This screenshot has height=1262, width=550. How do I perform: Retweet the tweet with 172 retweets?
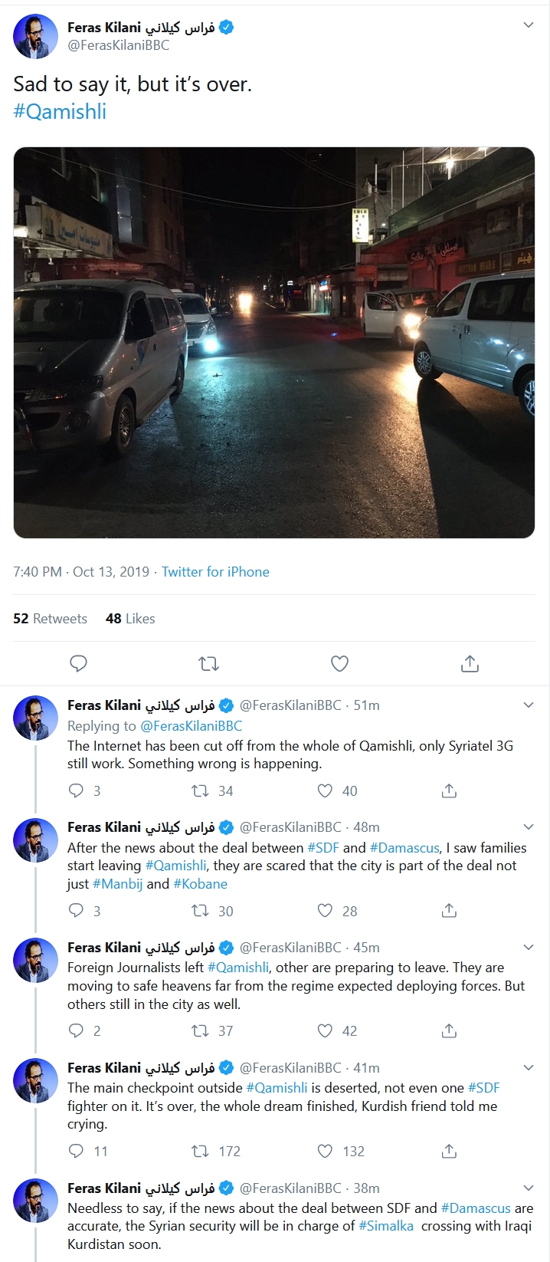pyautogui.click(x=200, y=1151)
